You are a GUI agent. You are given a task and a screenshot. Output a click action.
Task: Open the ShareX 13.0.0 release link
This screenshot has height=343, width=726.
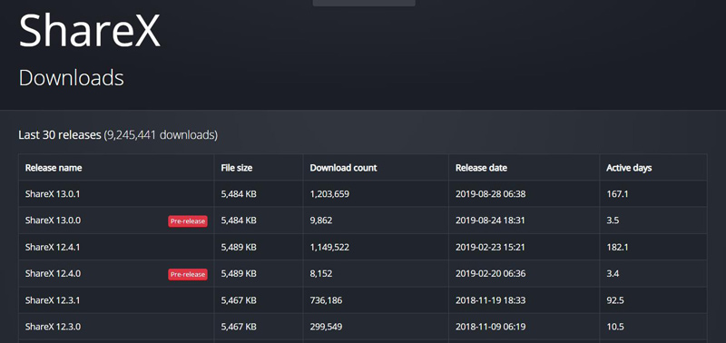click(x=53, y=220)
